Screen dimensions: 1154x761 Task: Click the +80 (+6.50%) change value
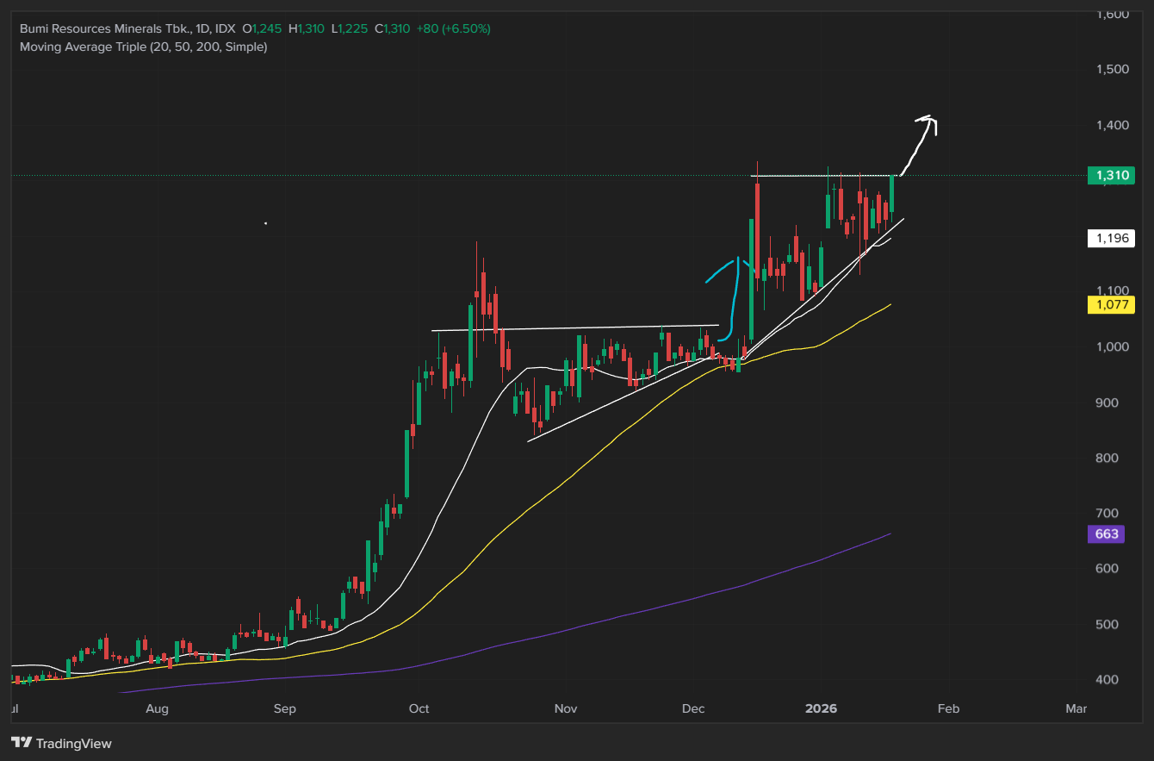(x=454, y=28)
